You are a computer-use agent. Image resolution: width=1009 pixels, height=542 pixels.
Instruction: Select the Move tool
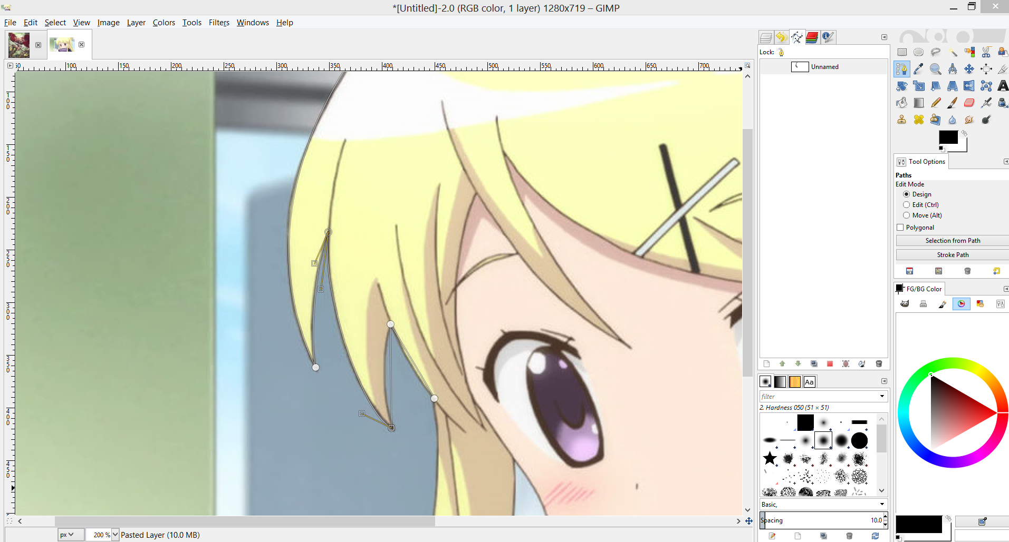[x=969, y=69]
